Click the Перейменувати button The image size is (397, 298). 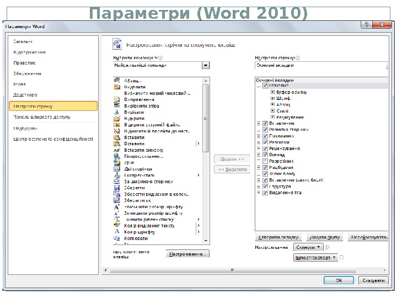click(x=368, y=237)
